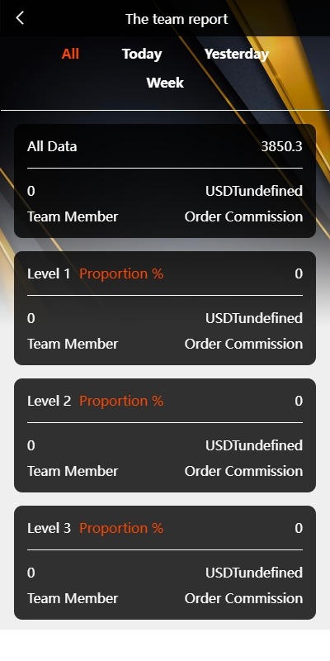
Task: Click the 3850.3 total value
Action: click(x=281, y=147)
